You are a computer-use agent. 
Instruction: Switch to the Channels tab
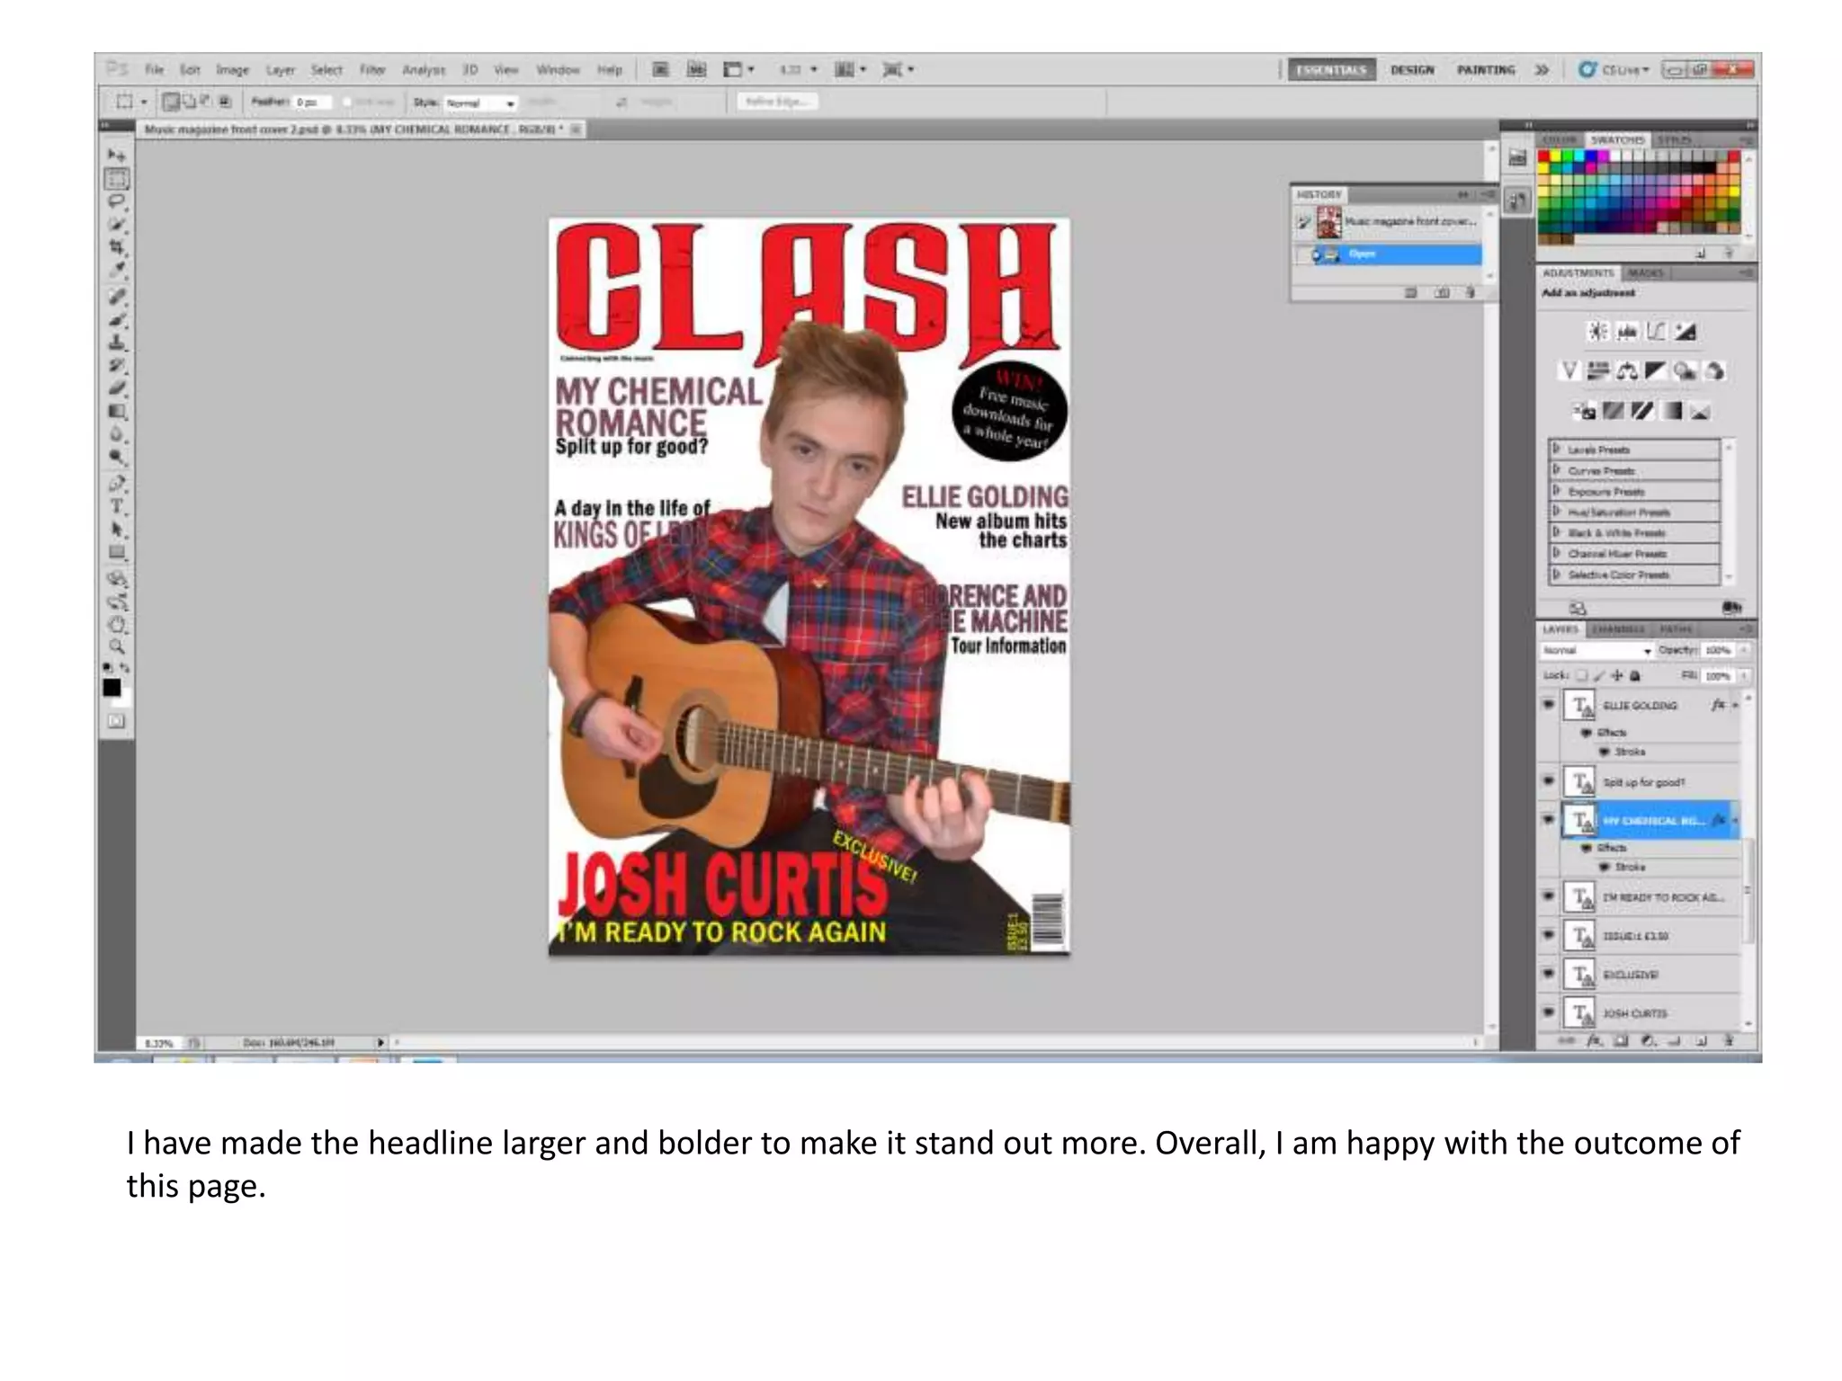1619,628
